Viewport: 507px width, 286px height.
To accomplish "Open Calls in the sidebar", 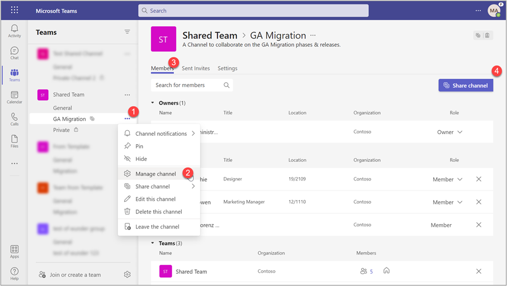I will tap(15, 119).
